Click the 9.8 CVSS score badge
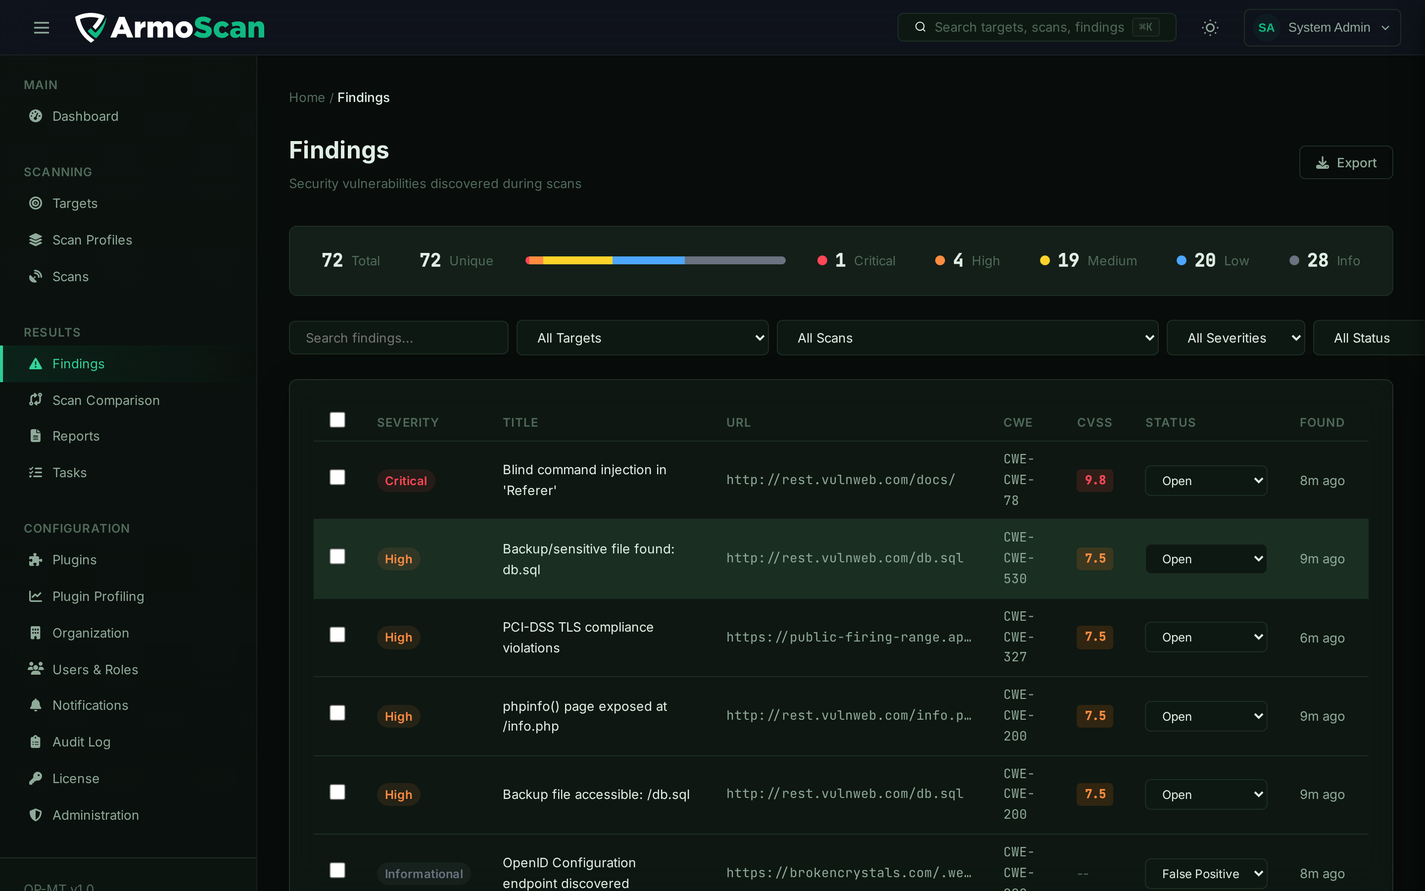The width and height of the screenshot is (1425, 891). click(x=1094, y=480)
